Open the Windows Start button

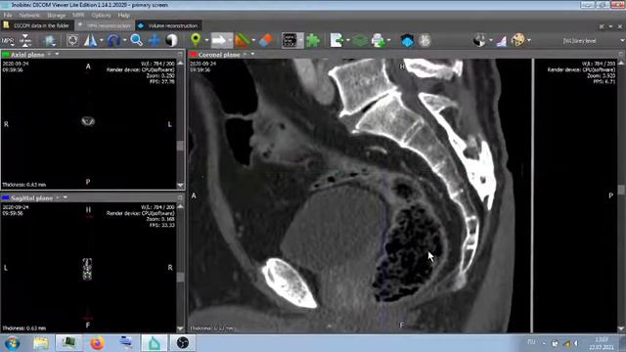(x=12, y=343)
